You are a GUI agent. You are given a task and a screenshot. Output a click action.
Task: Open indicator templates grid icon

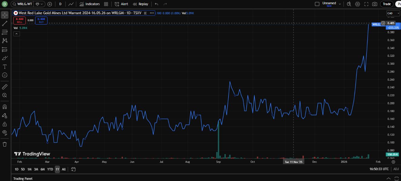pyautogui.click(x=106, y=4)
